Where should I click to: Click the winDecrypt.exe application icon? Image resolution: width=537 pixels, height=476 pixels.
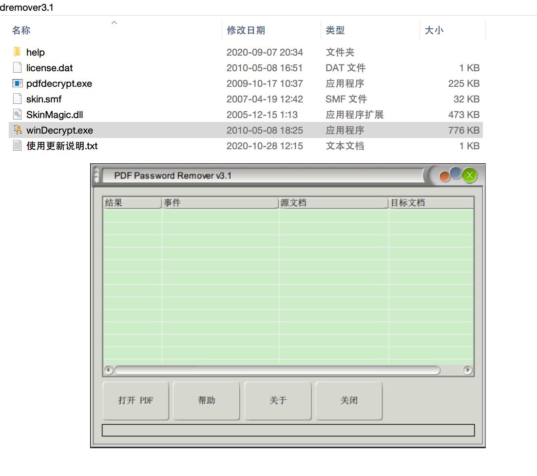17,130
